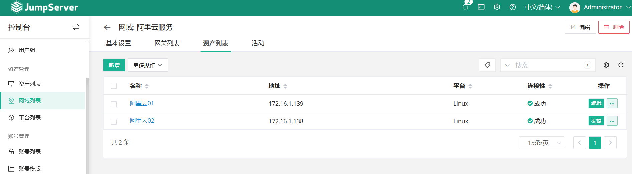Open system settings gear in header

pos(497,7)
